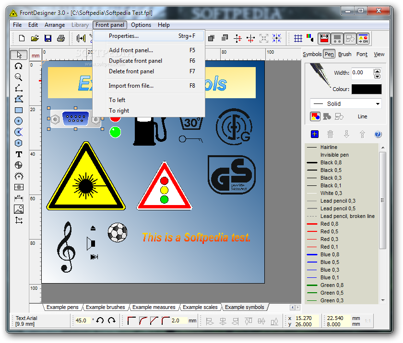This screenshot has height=343, width=403.
Task: Click the Save floppy disk icon
Action: click(48, 38)
